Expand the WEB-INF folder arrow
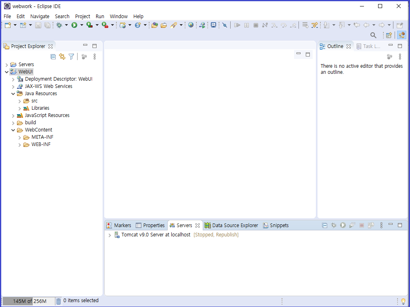Image resolution: width=410 pixels, height=307 pixels. [x=20, y=144]
